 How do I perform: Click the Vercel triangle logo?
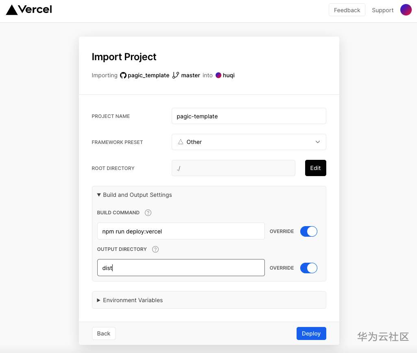tap(11, 10)
